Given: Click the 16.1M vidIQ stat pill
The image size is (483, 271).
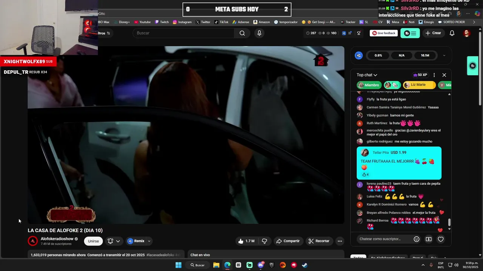Looking at the screenshot, I should coord(425,55).
